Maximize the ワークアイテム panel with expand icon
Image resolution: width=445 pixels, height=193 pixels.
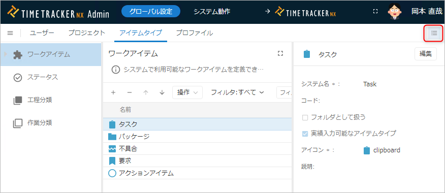(280, 53)
